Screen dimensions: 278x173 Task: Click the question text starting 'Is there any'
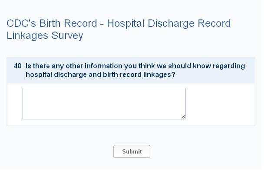point(135,66)
